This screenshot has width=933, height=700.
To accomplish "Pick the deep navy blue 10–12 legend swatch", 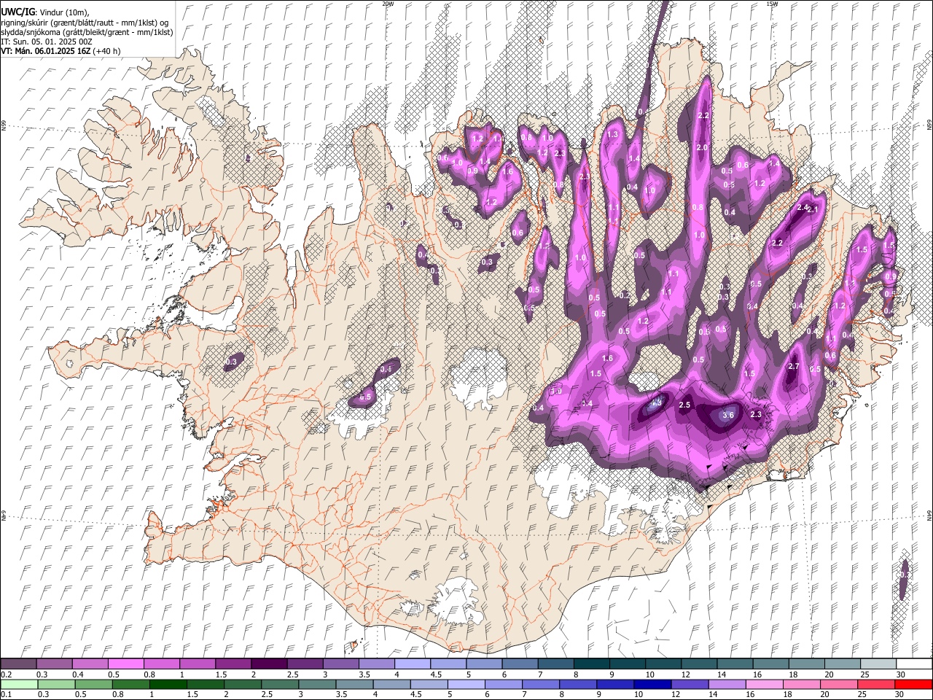I will coord(652,685).
